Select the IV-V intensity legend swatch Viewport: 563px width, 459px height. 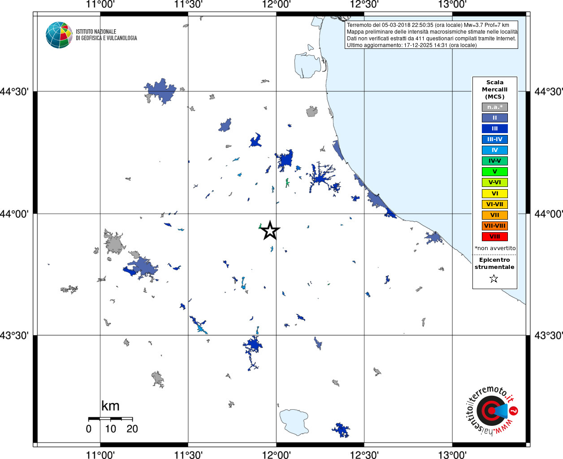click(x=495, y=161)
